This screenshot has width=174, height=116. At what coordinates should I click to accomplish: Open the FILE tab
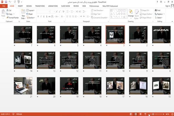coord(4,6)
